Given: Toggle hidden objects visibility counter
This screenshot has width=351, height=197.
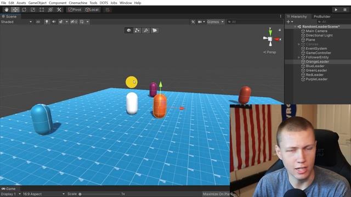Looking at the screenshot, I should (74, 22).
